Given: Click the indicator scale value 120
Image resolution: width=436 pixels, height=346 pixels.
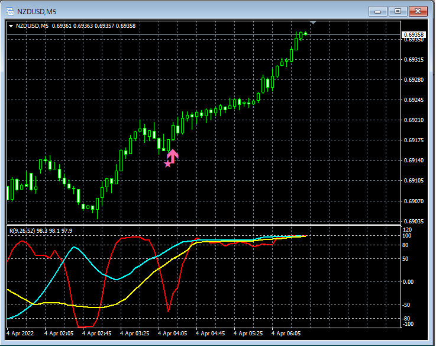Looking at the screenshot, I should coord(407,230).
